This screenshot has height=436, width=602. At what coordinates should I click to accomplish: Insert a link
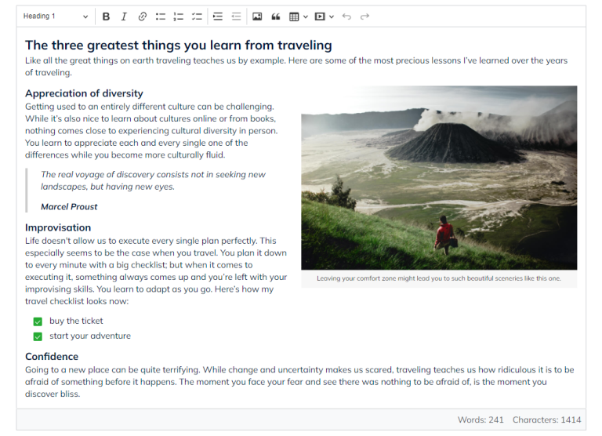142,16
